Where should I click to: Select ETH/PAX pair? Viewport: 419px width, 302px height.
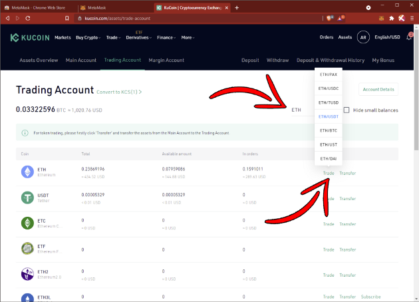329,75
